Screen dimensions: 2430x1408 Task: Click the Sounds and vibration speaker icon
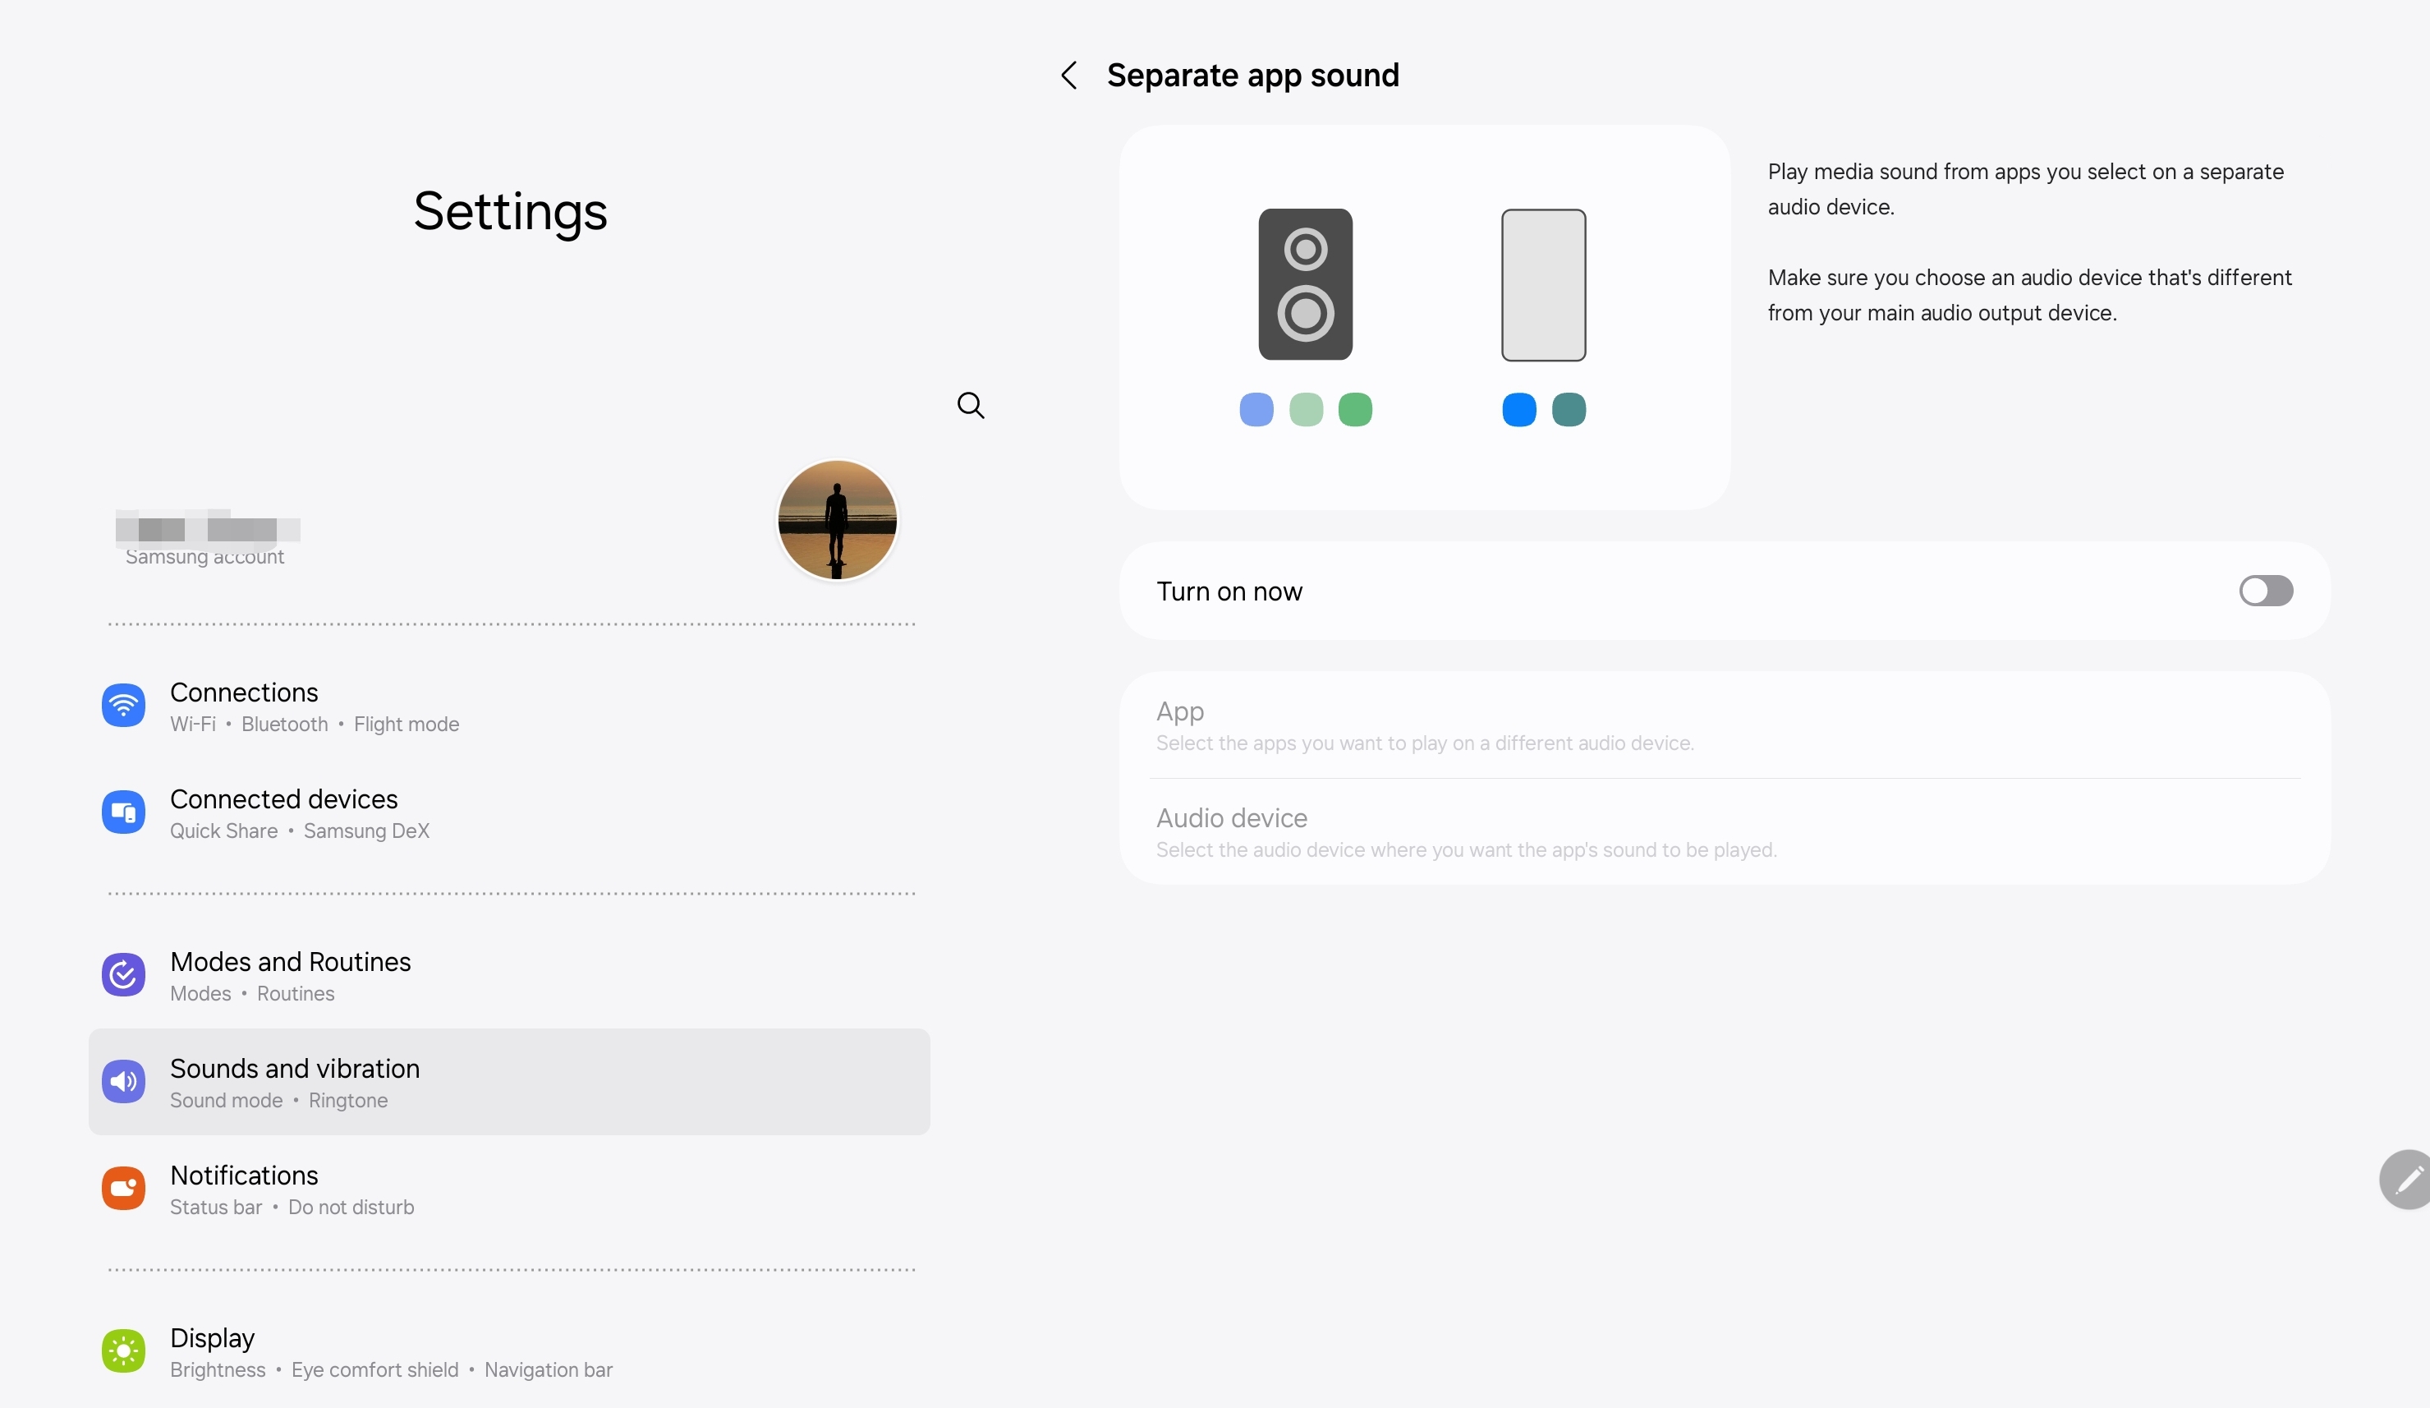point(123,1081)
